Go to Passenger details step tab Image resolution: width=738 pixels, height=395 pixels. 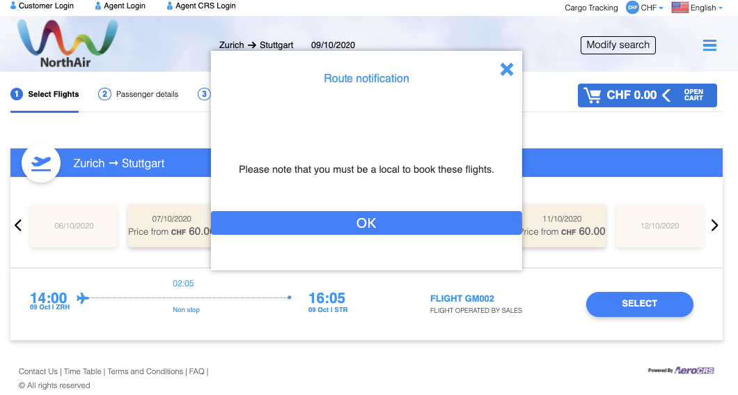(139, 94)
